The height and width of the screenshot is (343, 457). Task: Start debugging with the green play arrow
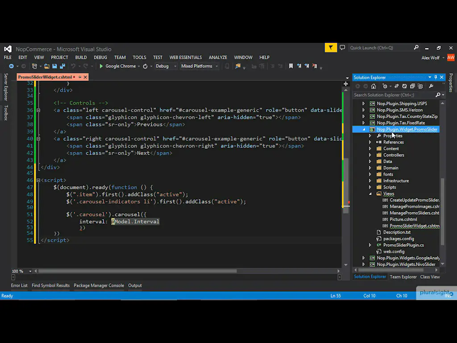click(101, 66)
